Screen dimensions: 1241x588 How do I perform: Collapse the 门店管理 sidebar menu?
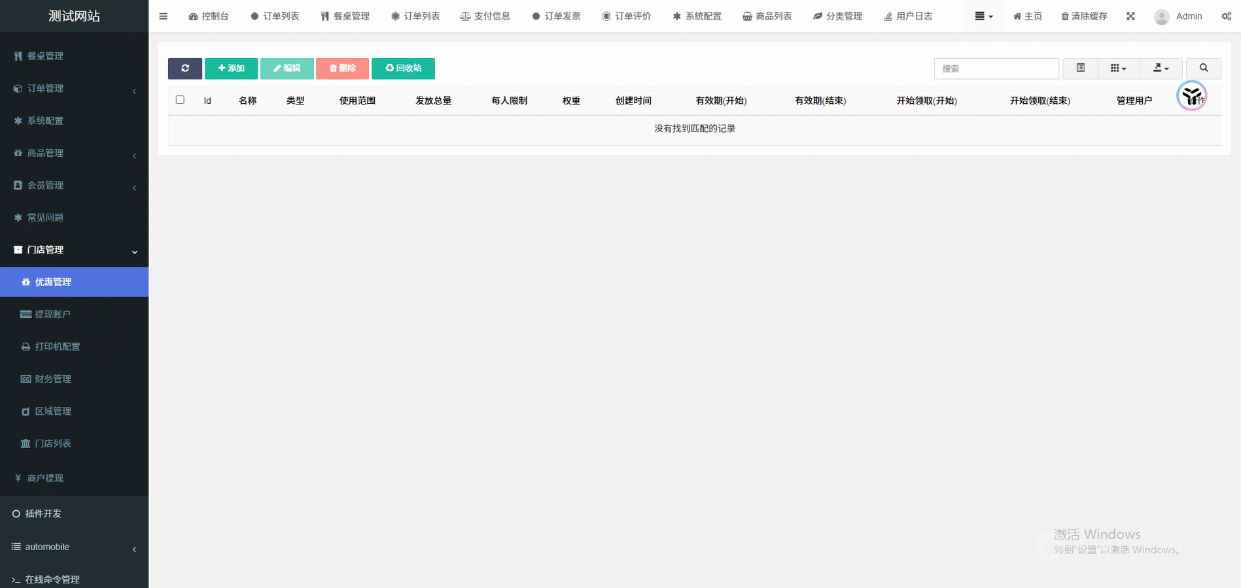pyautogui.click(x=74, y=250)
